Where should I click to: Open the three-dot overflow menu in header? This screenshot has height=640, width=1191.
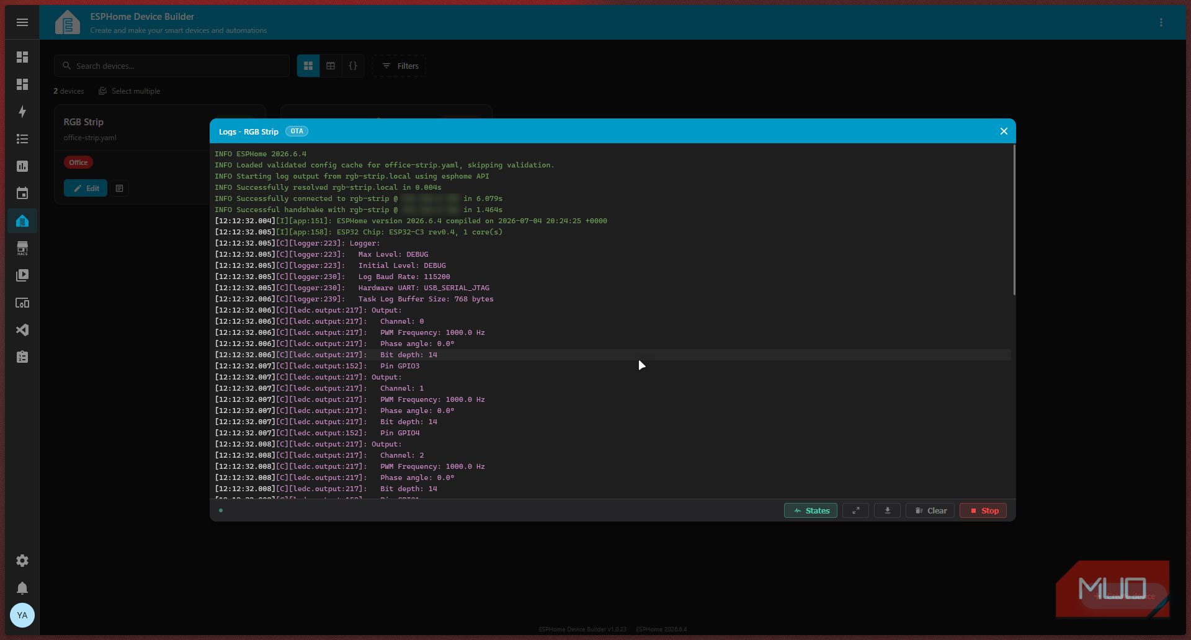click(1161, 22)
